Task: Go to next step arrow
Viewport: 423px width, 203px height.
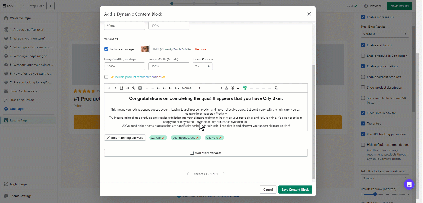Action: click(50, 6)
